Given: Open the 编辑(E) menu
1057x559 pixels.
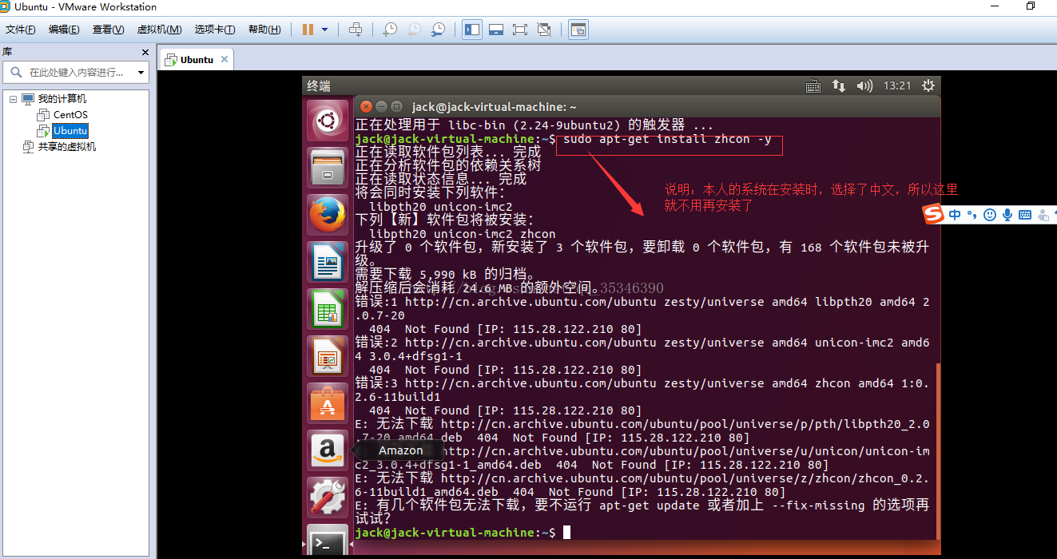Looking at the screenshot, I should click(x=64, y=30).
